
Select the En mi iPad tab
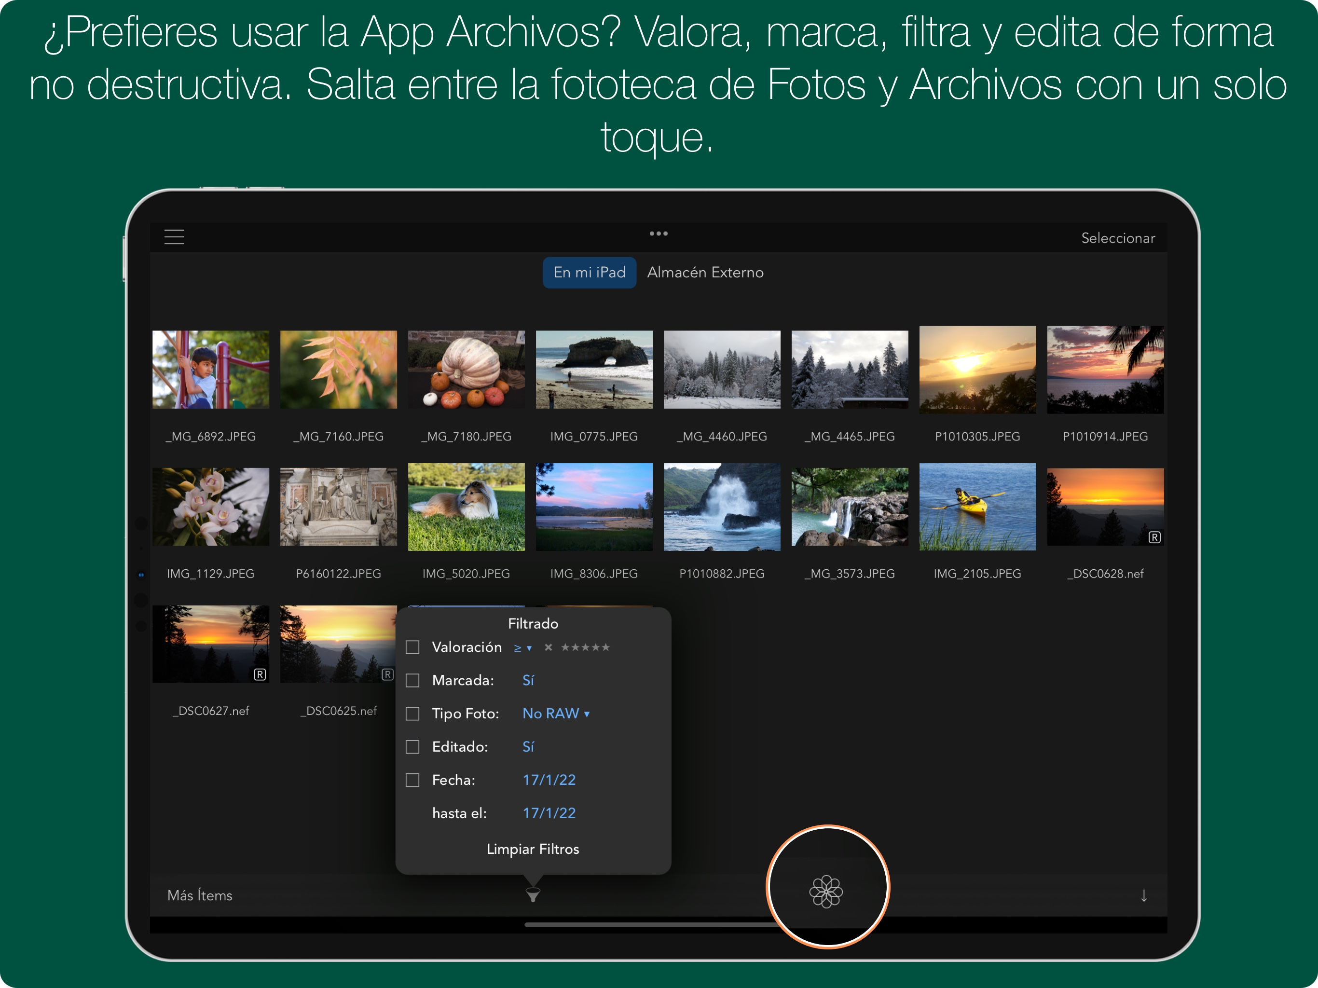click(x=589, y=272)
